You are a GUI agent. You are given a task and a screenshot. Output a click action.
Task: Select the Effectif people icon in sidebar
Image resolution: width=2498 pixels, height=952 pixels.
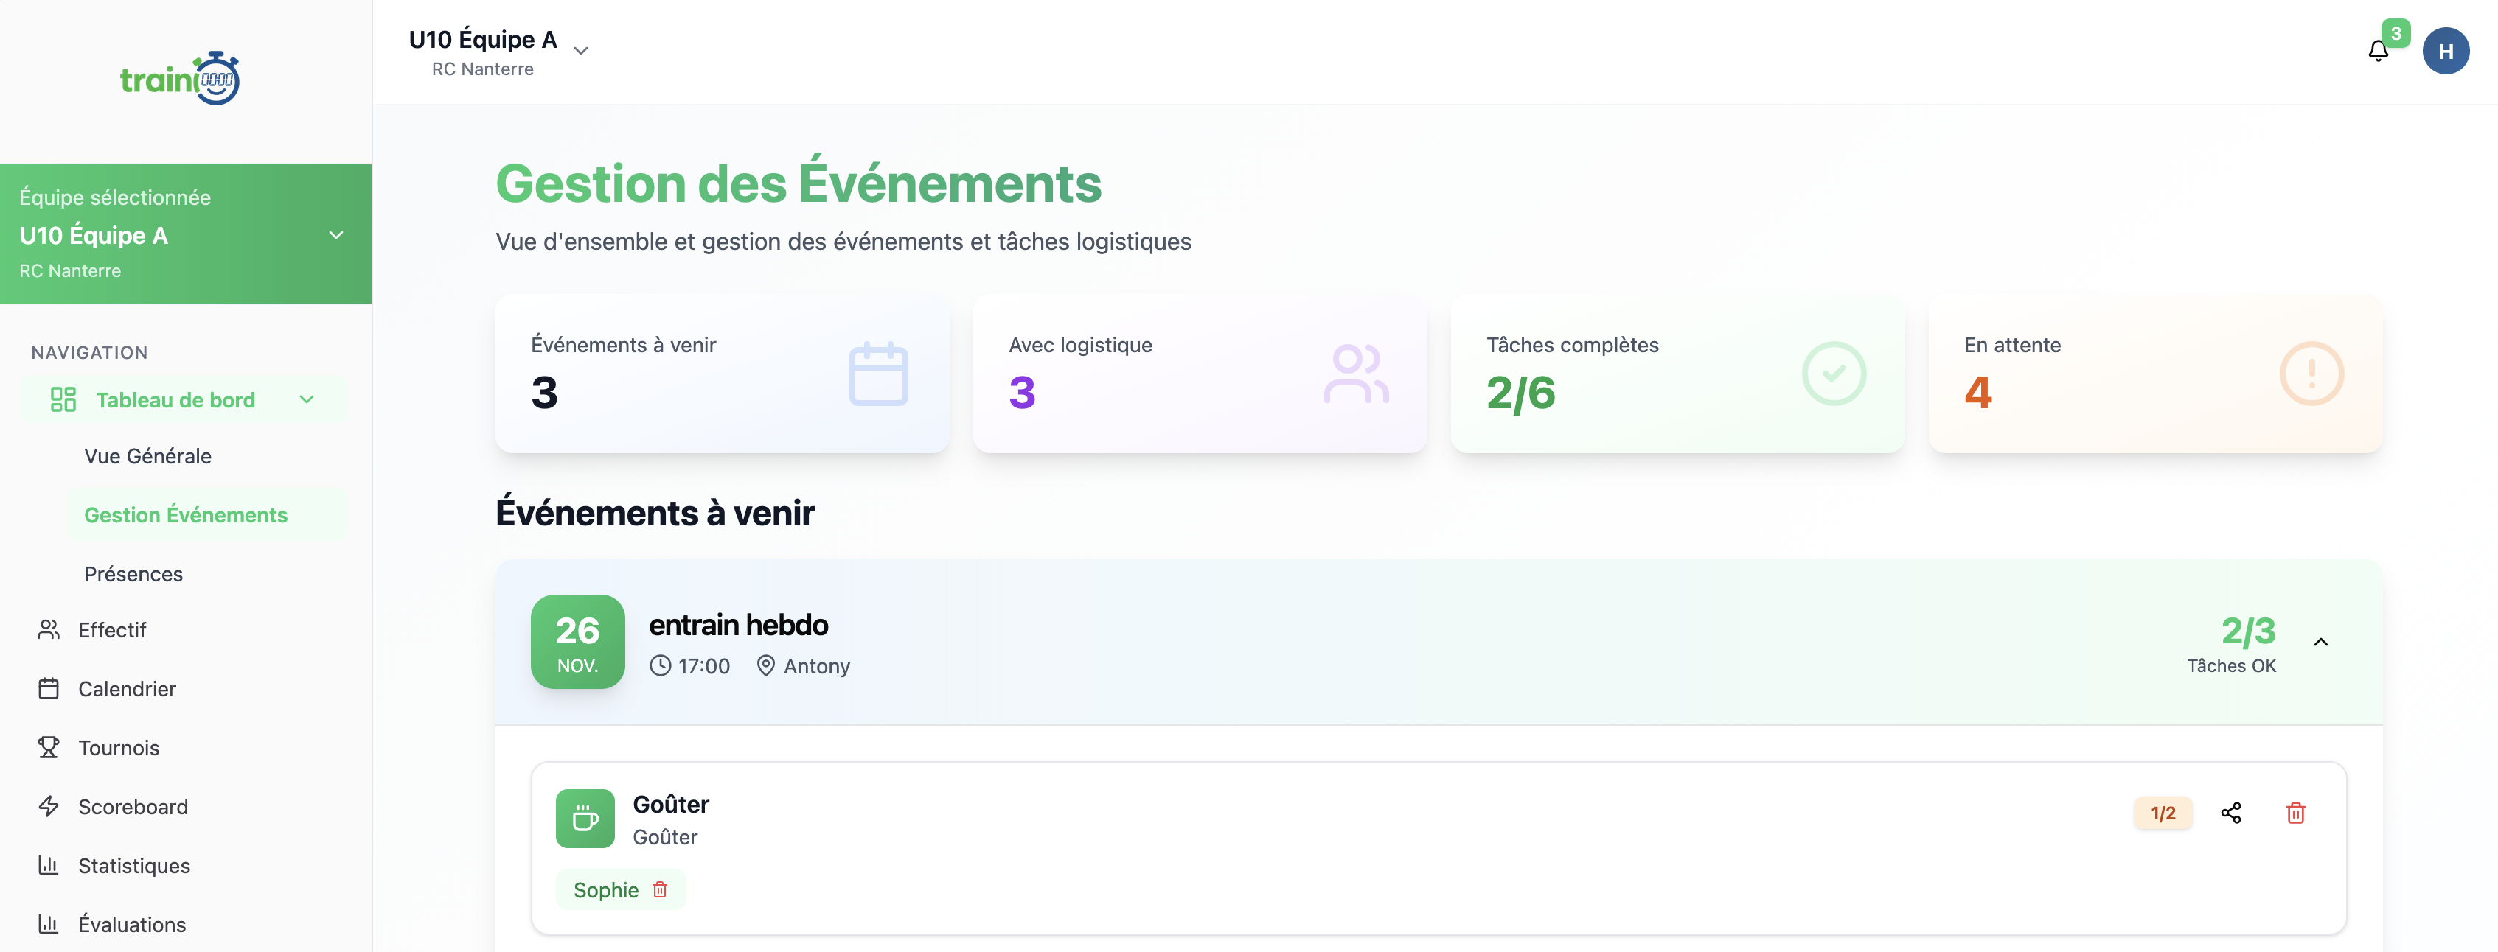49,629
